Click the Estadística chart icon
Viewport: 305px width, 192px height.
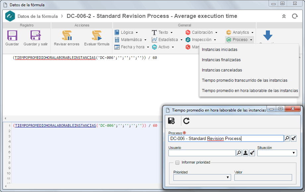154,40
